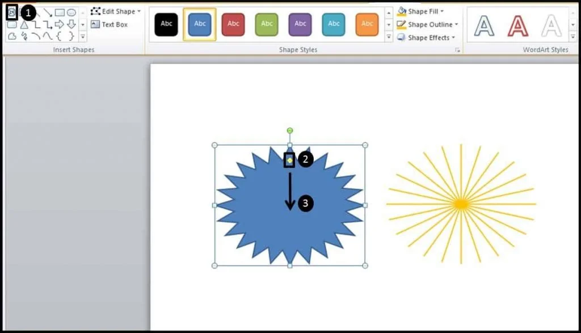The image size is (581, 333).
Task: Apply the orange Abc shape style
Action: (367, 24)
